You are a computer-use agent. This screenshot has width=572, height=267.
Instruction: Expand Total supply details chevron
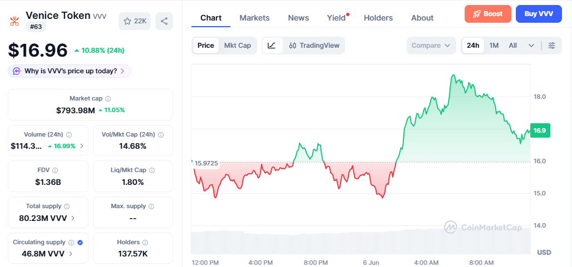tap(73, 218)
